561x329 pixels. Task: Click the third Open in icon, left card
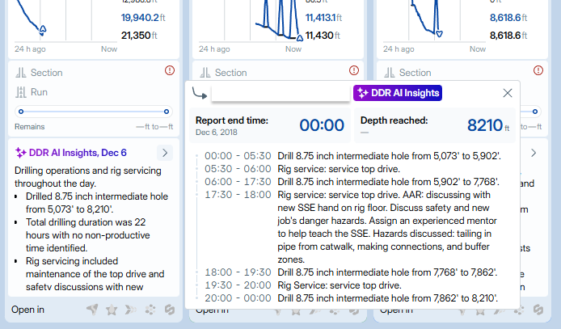tap(131, 310)
